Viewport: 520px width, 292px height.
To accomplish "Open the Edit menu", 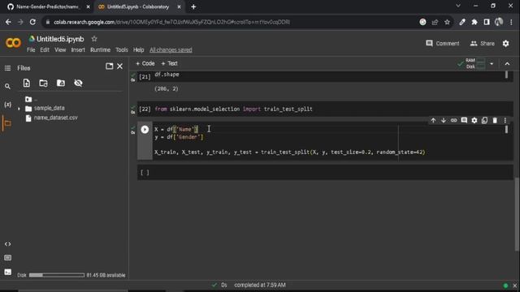I will 45,50.
